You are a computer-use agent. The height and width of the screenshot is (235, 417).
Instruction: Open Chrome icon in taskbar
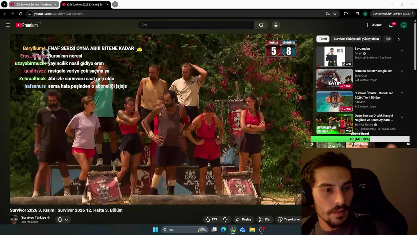233,230
